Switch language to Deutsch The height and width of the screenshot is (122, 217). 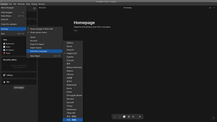(x=73, y=50)
